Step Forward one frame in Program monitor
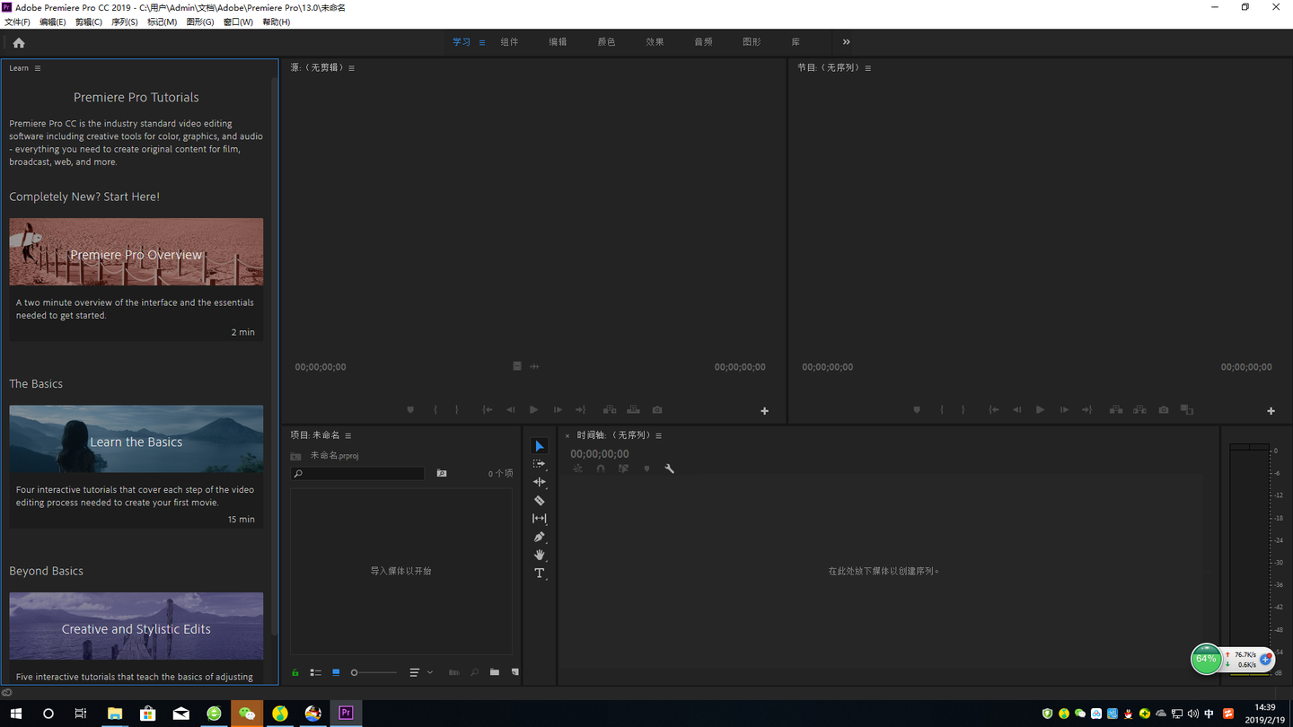The image size is (1293, 727). [x=1064, y=410]
